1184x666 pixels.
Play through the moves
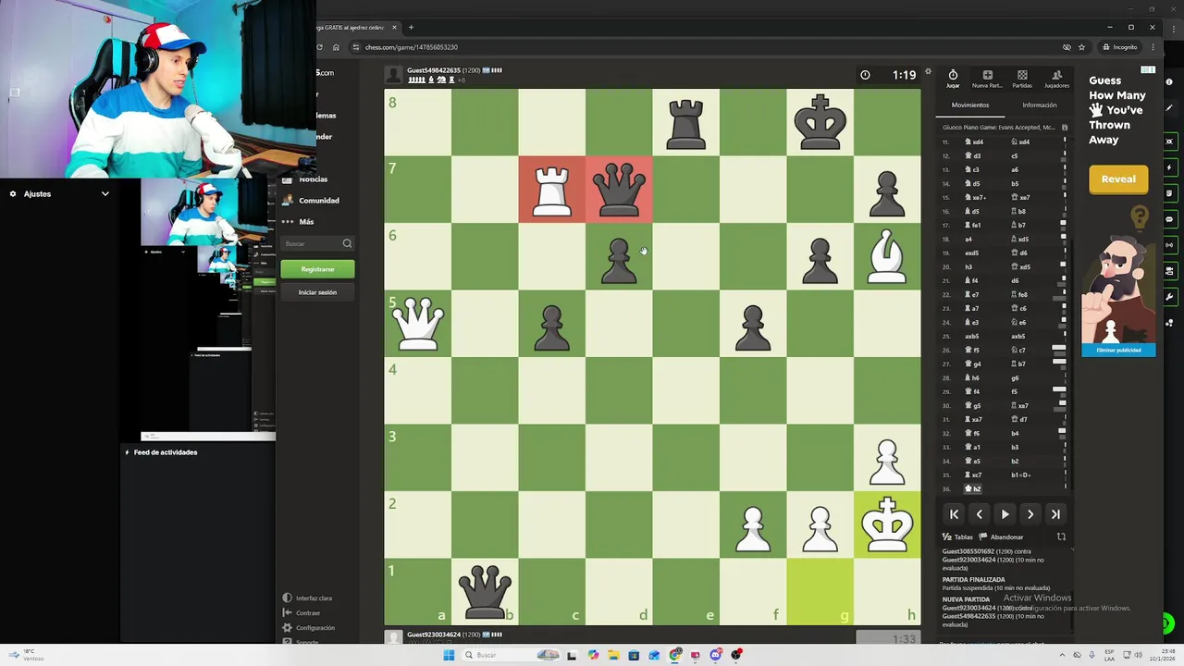[1005, 514]
